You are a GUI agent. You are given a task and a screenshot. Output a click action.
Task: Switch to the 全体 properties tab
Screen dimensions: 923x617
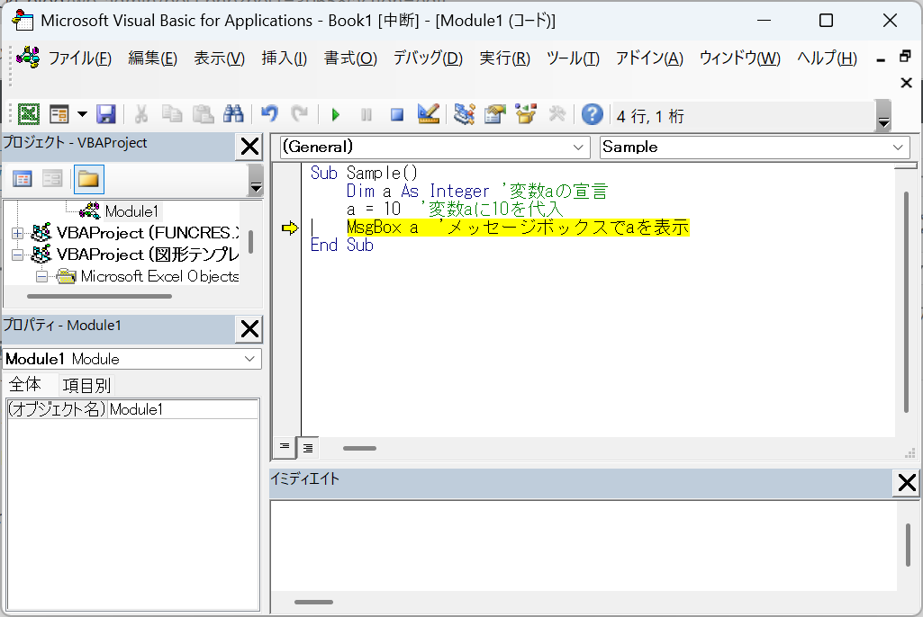coord(25,385)
